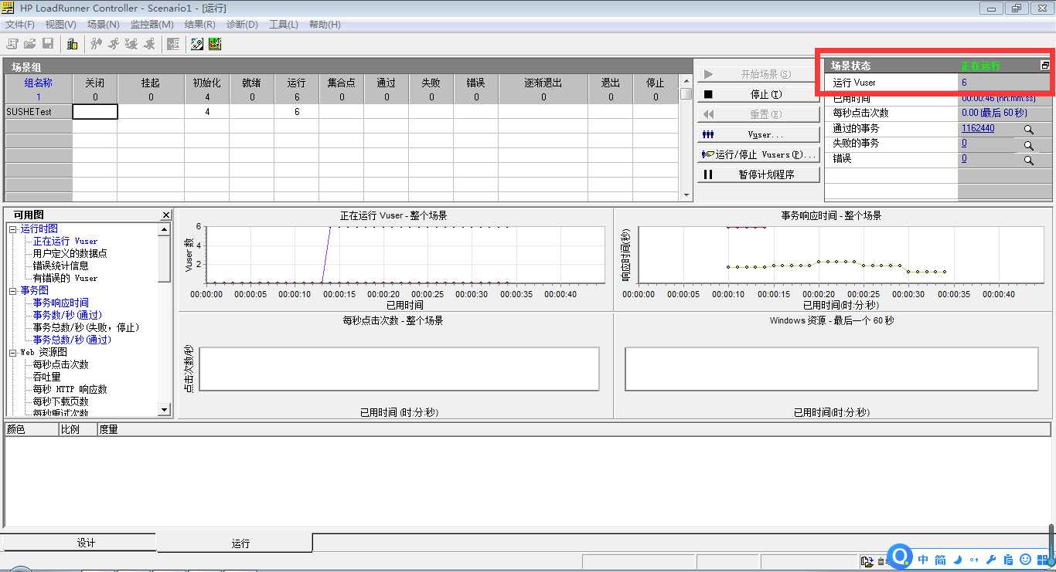1056x572 pixels.
Task: Click the restore icon of 场景状态 panel
Action: (1045, 66)
